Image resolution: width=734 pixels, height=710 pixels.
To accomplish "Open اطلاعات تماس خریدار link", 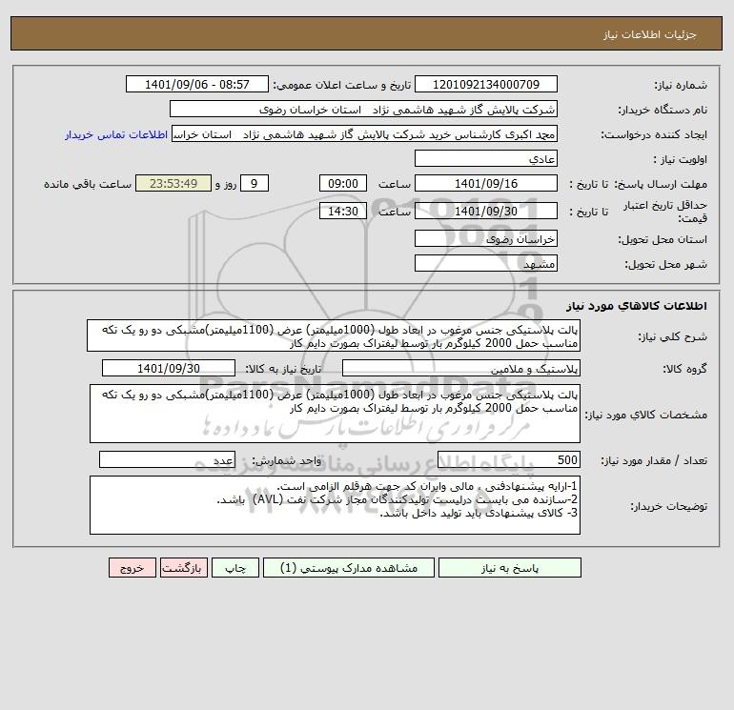I will tap(116, 134).
